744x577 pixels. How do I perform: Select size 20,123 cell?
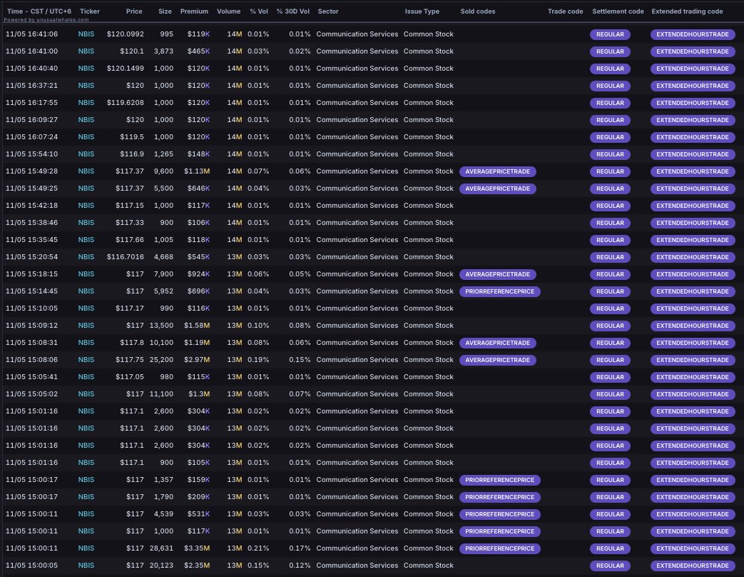(x=161, y=565)
